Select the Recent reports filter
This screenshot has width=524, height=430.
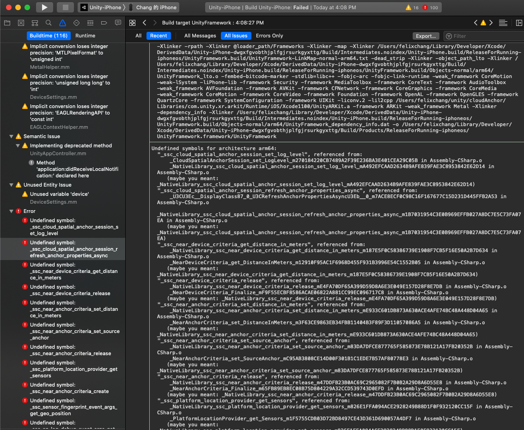point(158,36)
